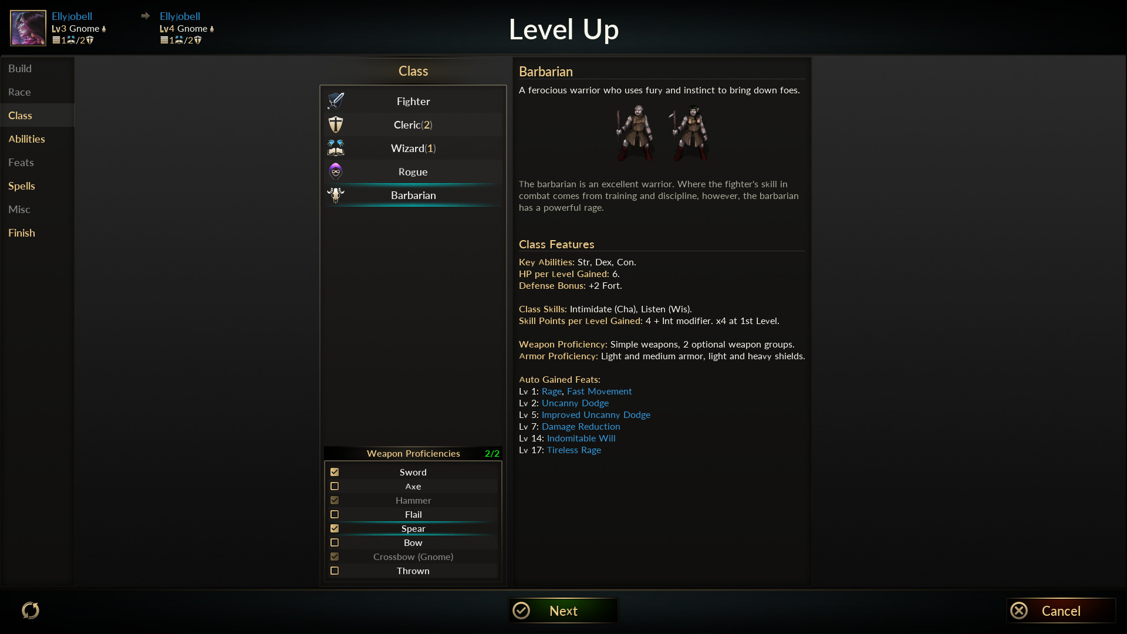Image resolution: width=1127 pixels, height=634 pixels.
Task: Toggle the Spear proficiency checkbox
Action: pos(335,528)
